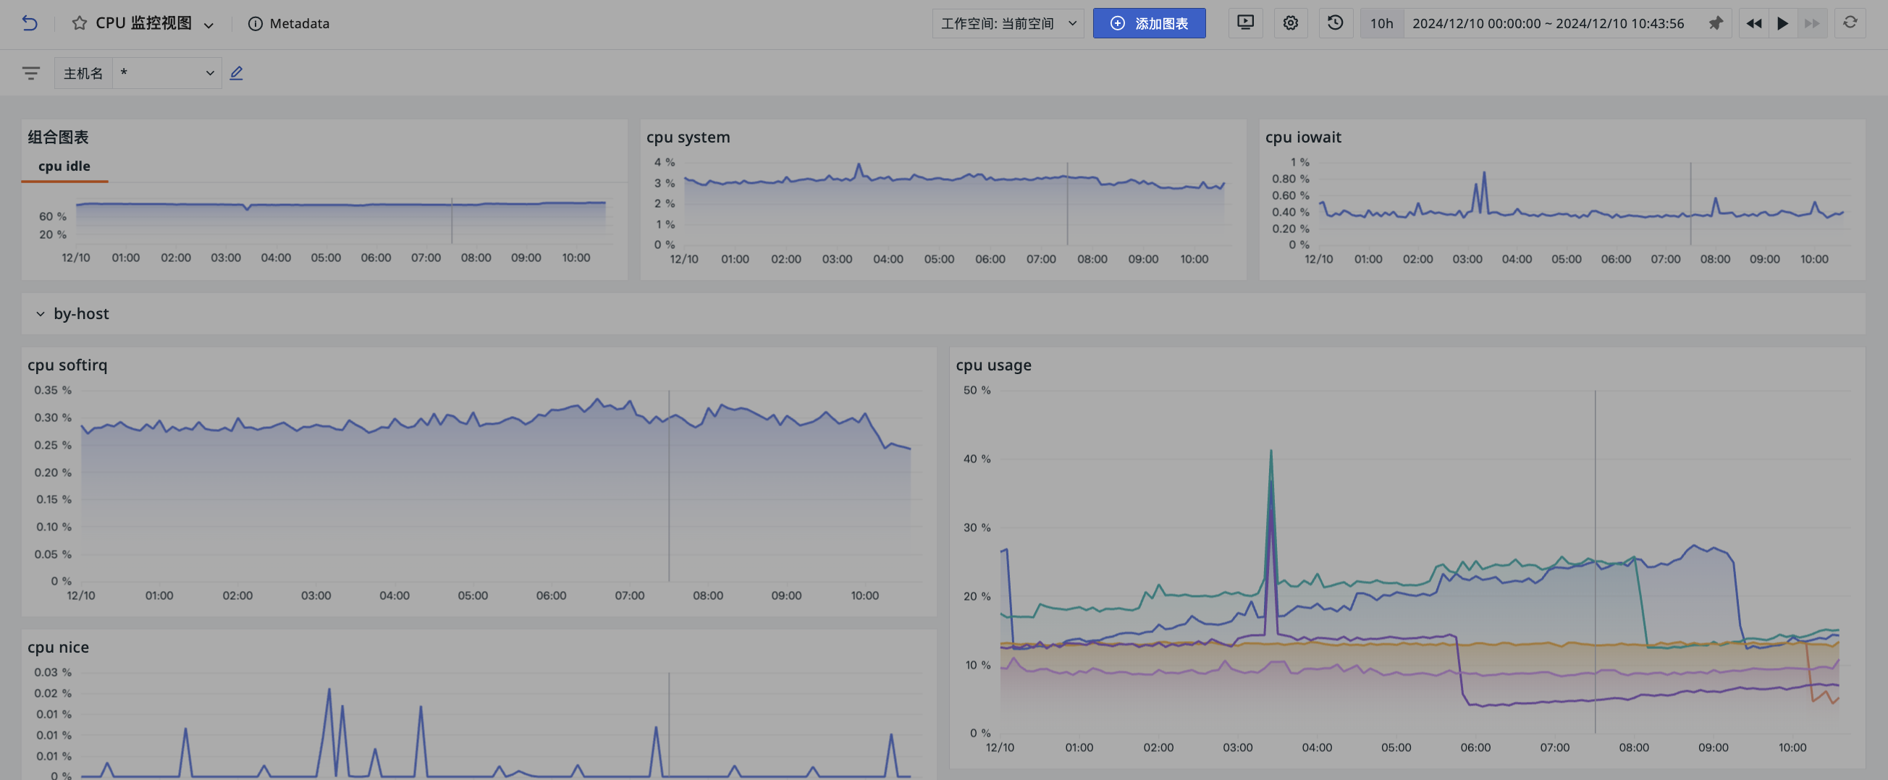The image size is (1888, 780).
Task: Click the back arrow icon
Action: (x=29, y=23)
